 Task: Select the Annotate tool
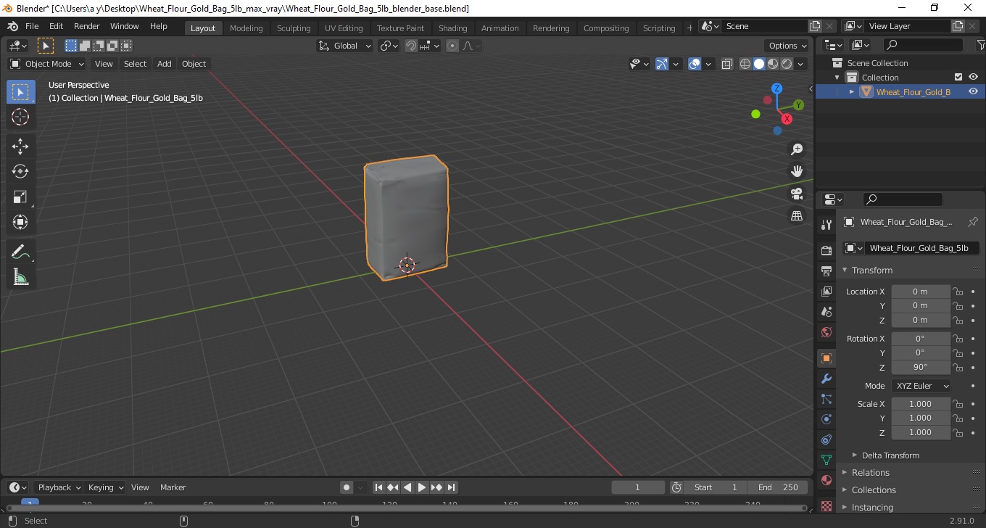pyautogui.click(x=20, y=252)
